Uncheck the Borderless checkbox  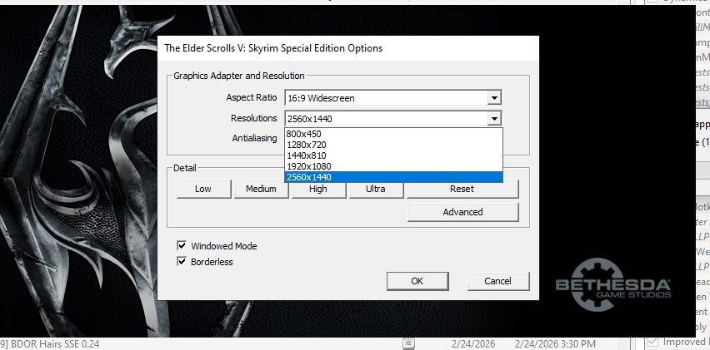(x=182, y=262)
